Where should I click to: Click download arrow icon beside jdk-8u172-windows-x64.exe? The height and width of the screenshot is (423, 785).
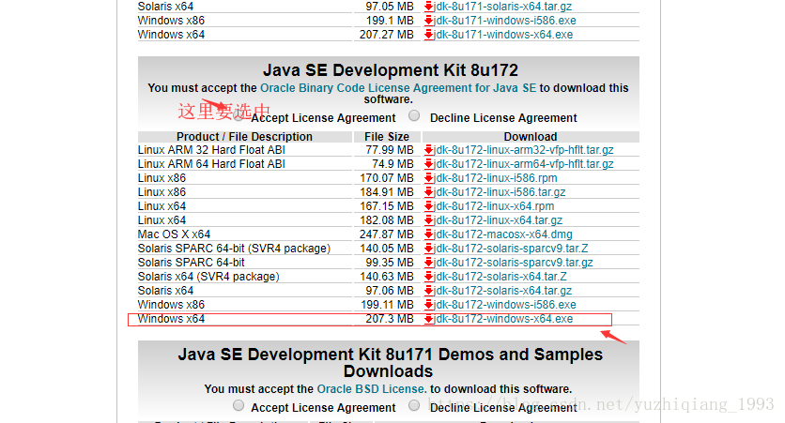(428, 319)
